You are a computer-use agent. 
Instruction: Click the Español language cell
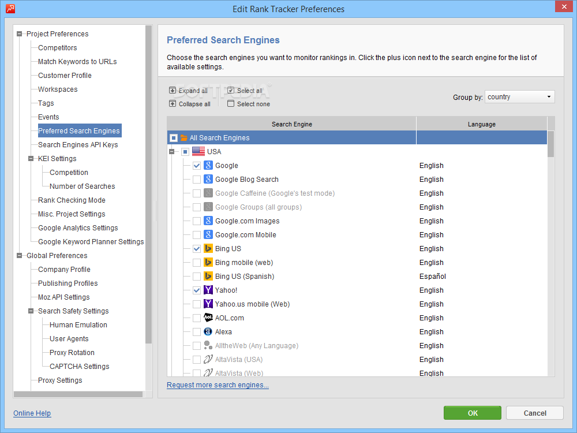[433, 277]
